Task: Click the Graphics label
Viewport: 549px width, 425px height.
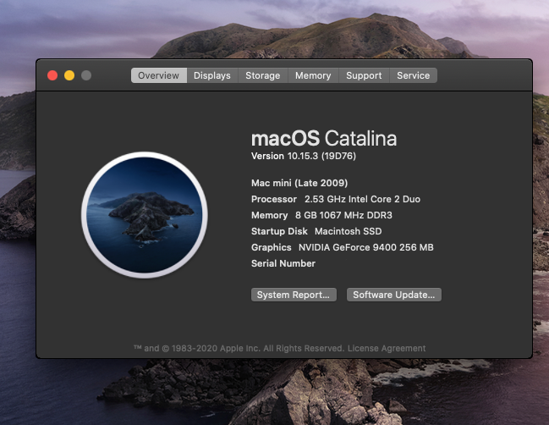Action: (272, 247)
